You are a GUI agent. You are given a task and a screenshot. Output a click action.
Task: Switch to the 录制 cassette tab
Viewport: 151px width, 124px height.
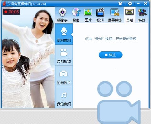pyautogui.click(x=130, y=15)
